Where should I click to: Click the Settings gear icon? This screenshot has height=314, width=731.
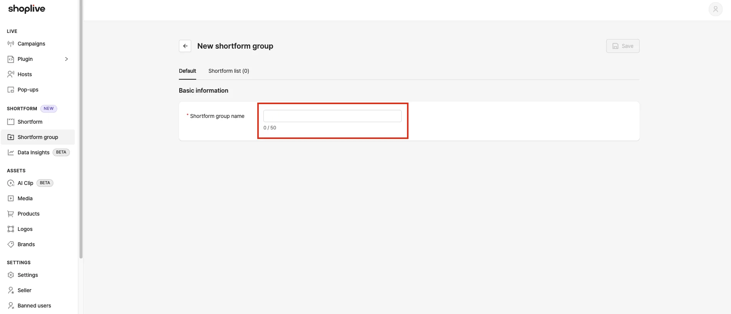[11, 275]
